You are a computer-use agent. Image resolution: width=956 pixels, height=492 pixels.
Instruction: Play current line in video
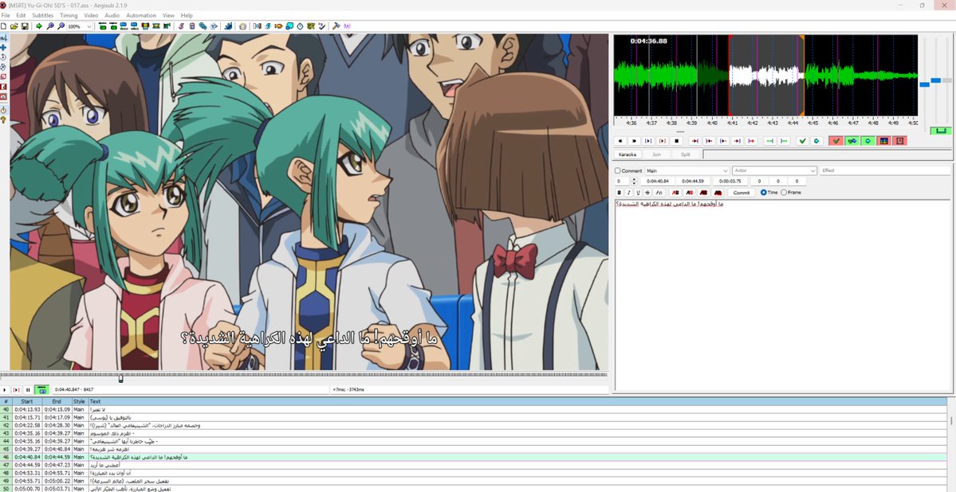(17, 390)
